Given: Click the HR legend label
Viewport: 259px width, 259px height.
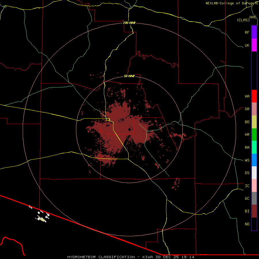Looking at the screenshot, I should [247, 135].
